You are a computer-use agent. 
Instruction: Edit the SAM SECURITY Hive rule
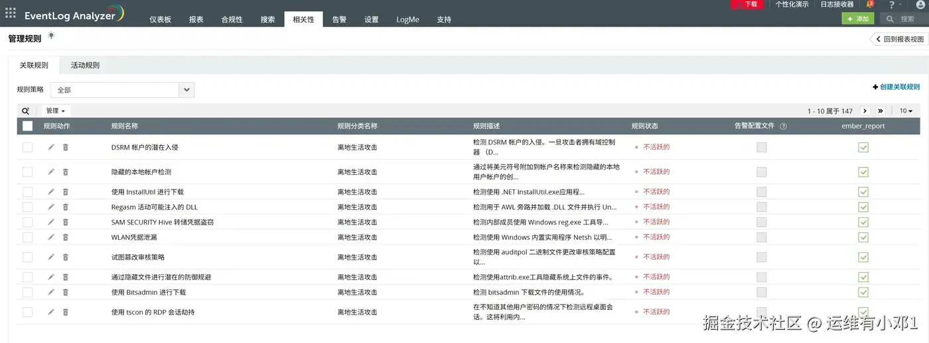pyautogui.click(x=51, y=222)
